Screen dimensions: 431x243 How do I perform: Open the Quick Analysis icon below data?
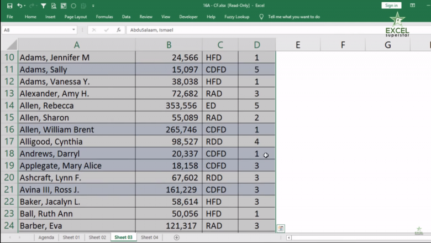(x=281, y=229)
